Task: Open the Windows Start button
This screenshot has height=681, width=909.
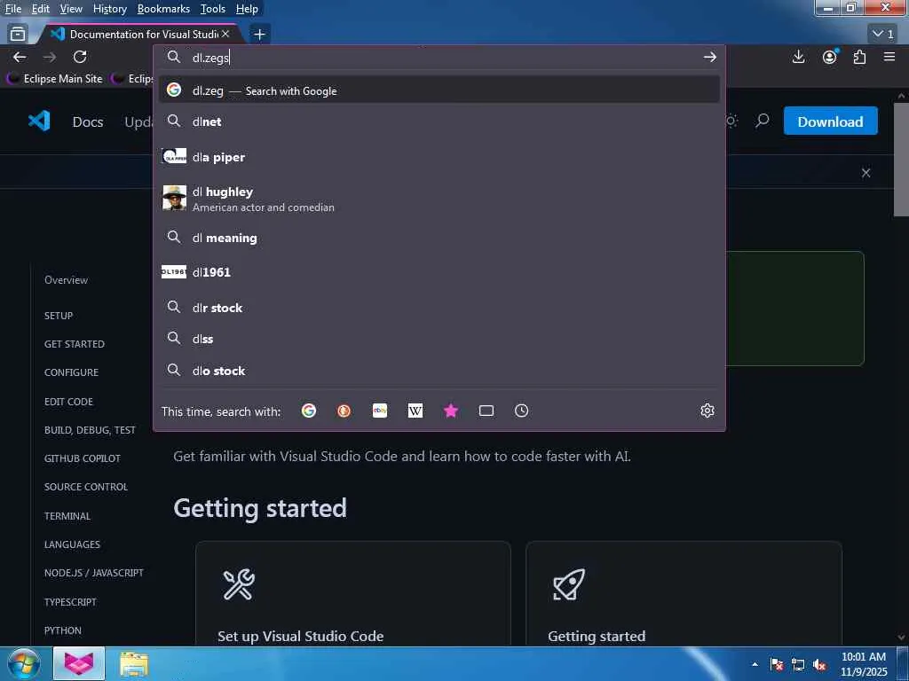Action: 24,664
